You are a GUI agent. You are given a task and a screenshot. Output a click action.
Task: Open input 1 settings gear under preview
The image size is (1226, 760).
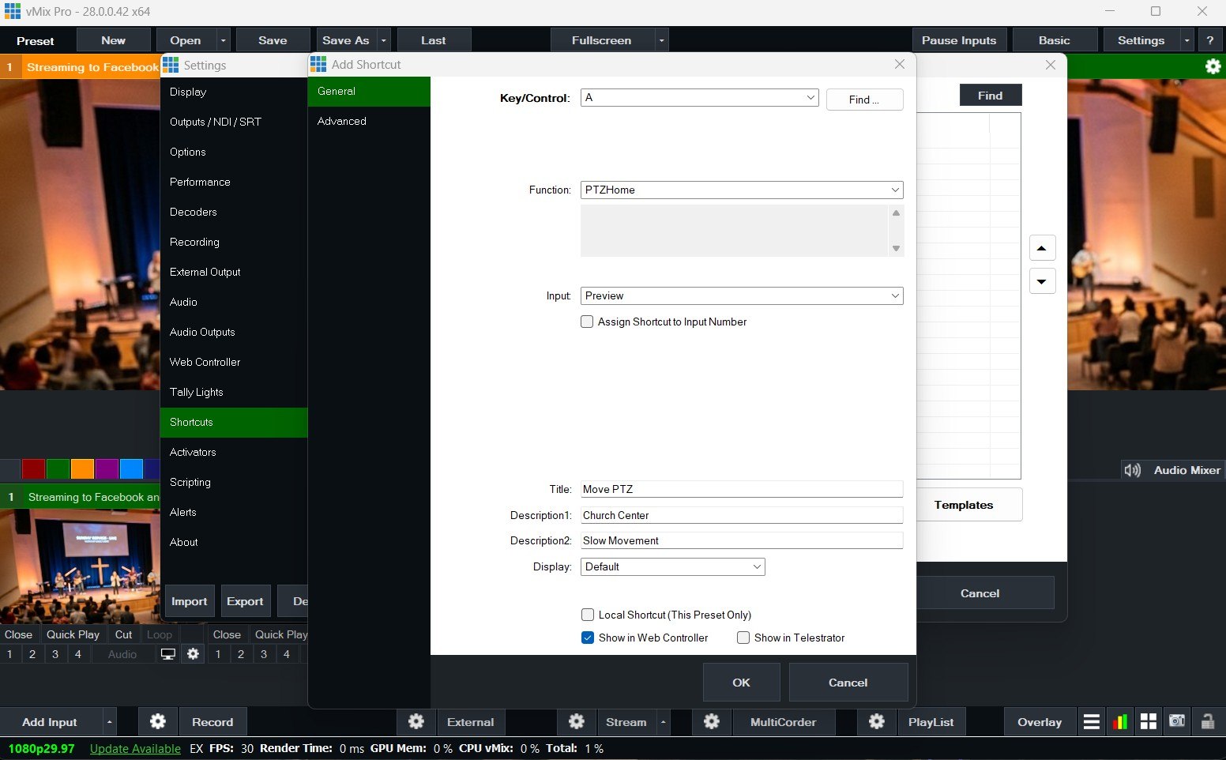pyautogui.click(x=193, y=654)
